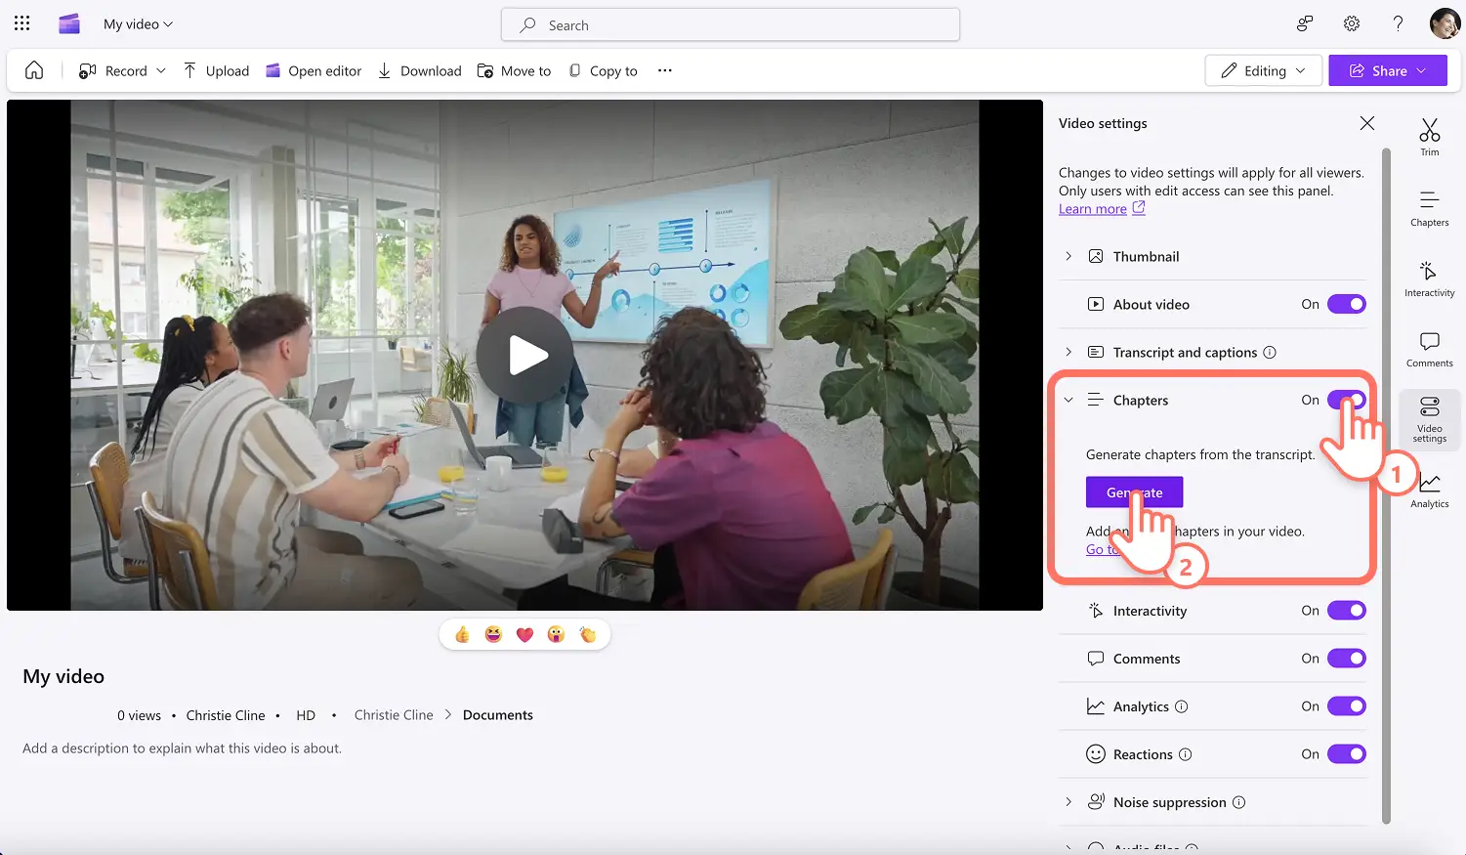The image size is (1466, 855).
Task: Click Copy to in the toolbar
Action: click(603, 70)
